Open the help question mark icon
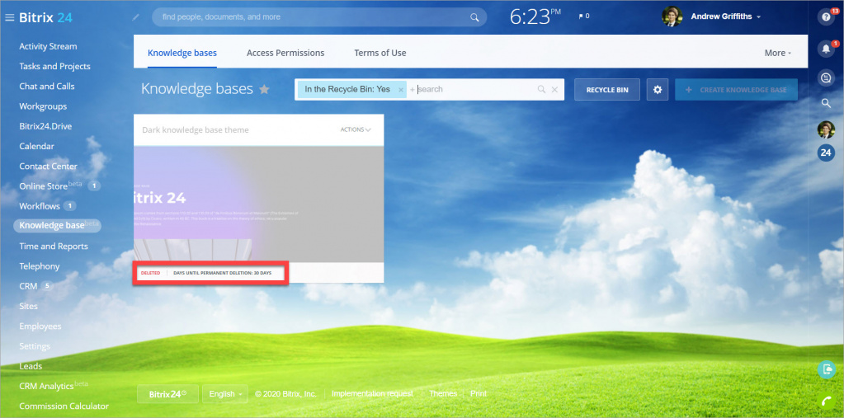 click(x=826, y=16)
